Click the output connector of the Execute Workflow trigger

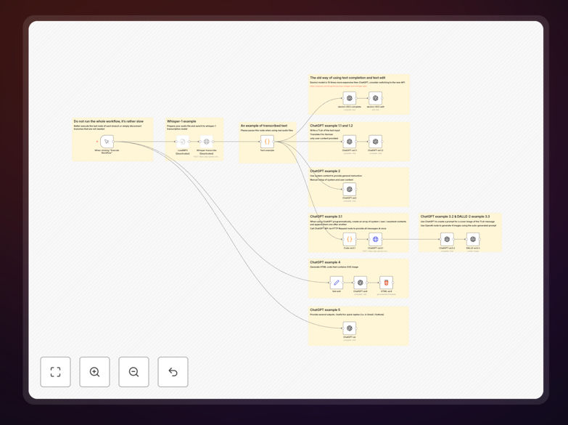pos(115,142)
